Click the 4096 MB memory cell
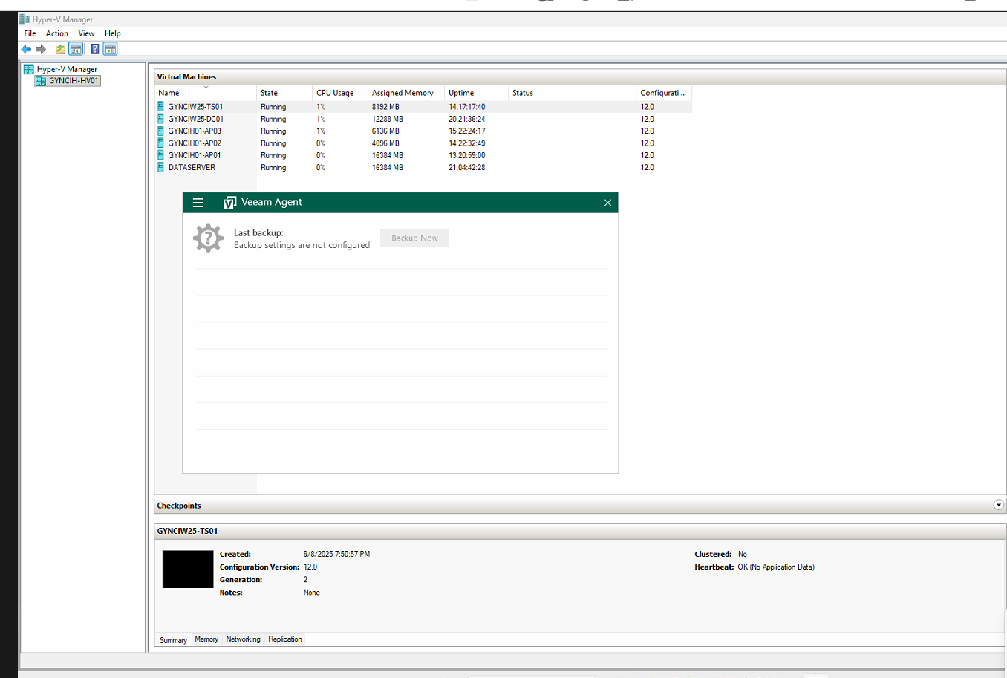 point(385,143)
